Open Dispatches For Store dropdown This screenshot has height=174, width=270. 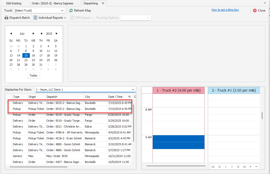tap(85, 90)
